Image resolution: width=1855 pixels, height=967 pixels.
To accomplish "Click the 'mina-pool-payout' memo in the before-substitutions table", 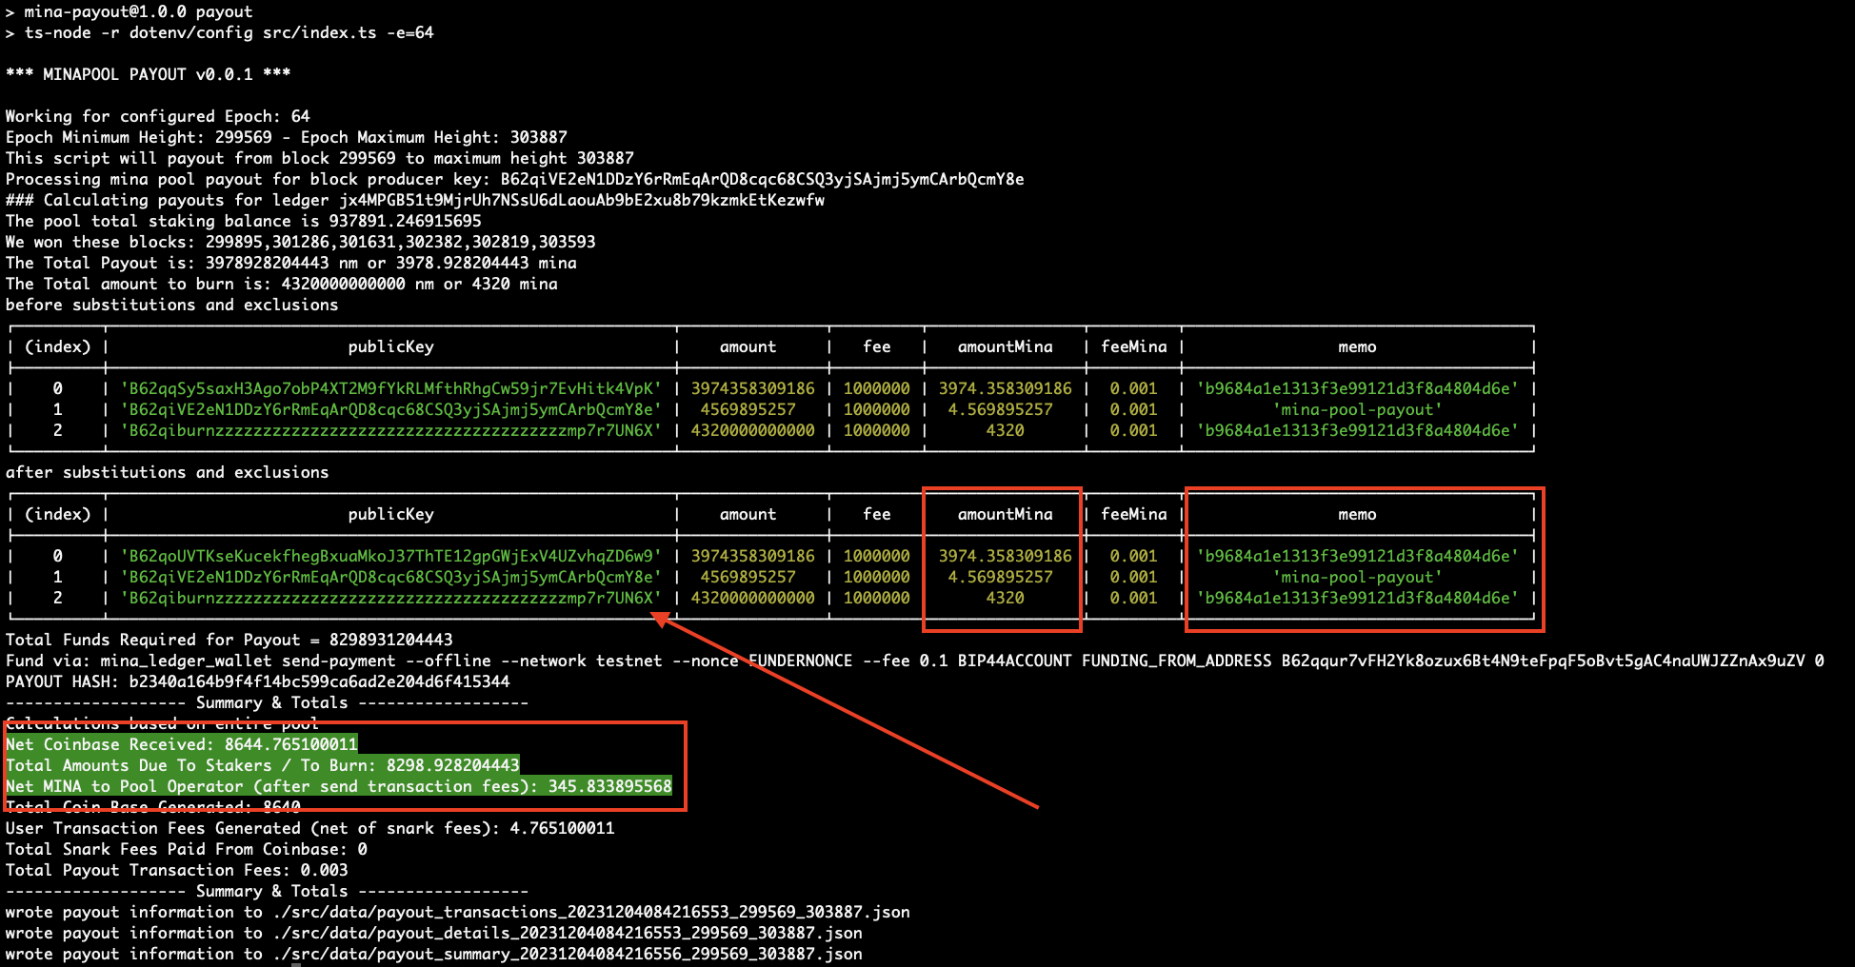I will (1358, 409).
